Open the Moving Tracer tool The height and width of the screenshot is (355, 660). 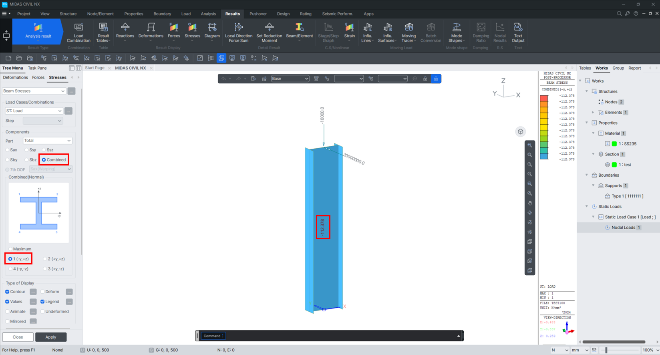409,32
